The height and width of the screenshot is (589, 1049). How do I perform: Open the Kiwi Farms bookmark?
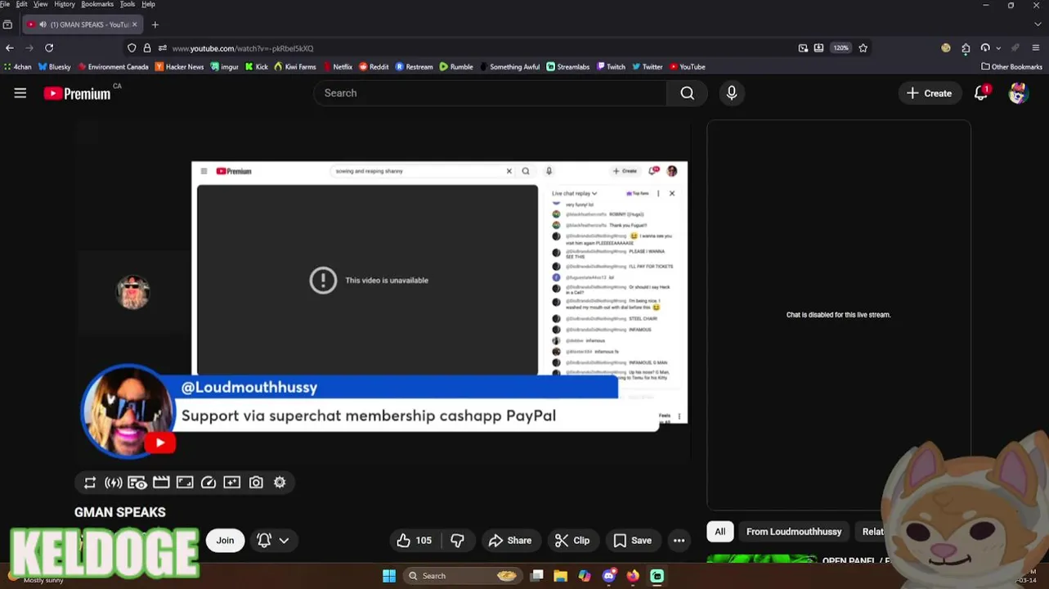pyautogui.click(x=295, y=67)
